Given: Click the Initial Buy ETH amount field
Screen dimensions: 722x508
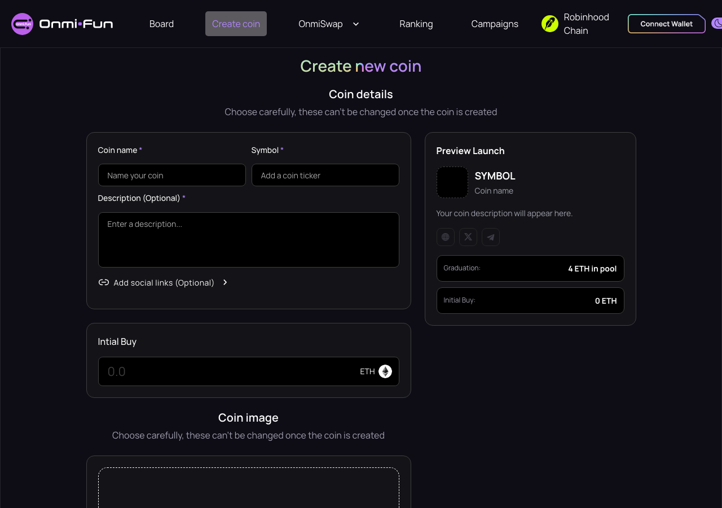Looking at the screenshot, I should 249,371.
